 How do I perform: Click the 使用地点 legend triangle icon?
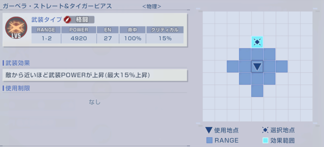tap(209, 130)
